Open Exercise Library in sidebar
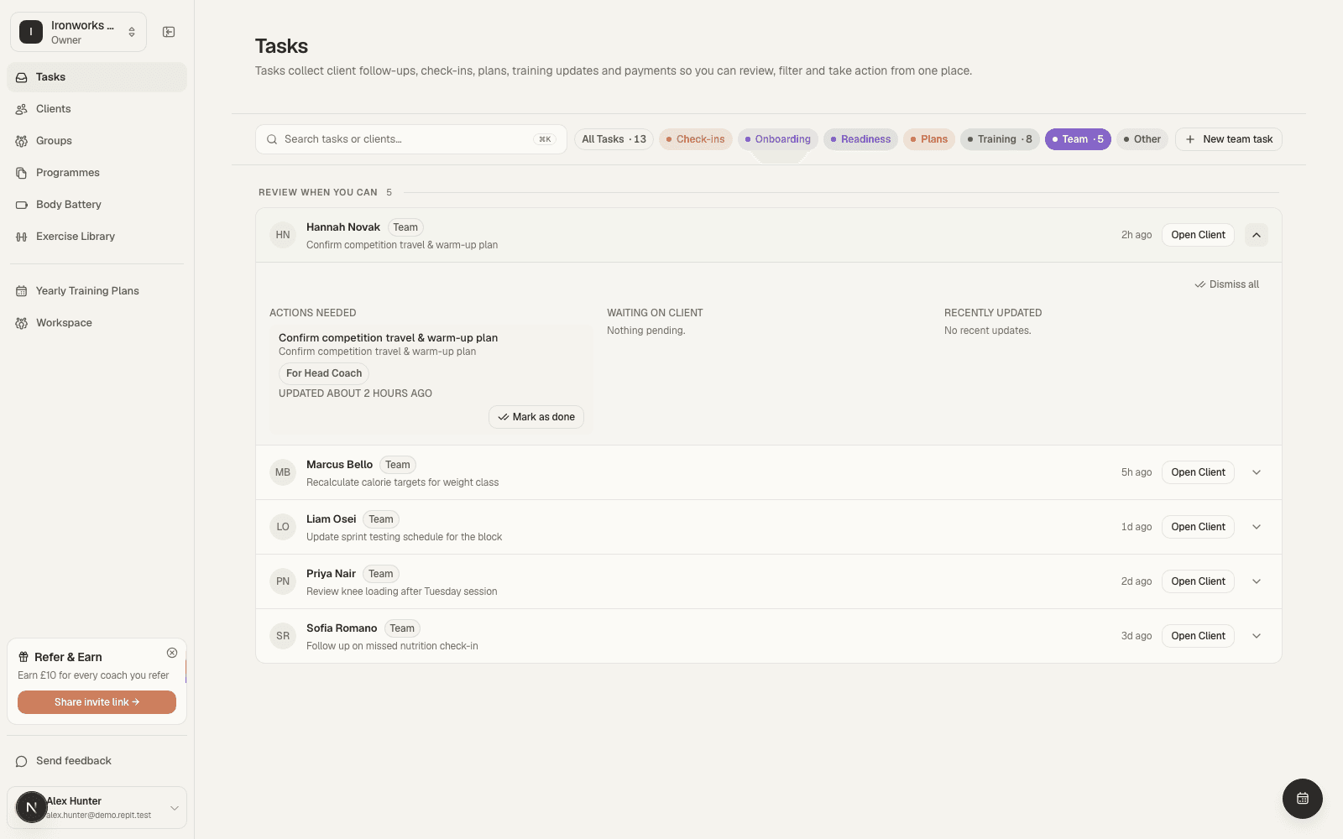The width and height of the screenshot is (1343, 839). 97,237
